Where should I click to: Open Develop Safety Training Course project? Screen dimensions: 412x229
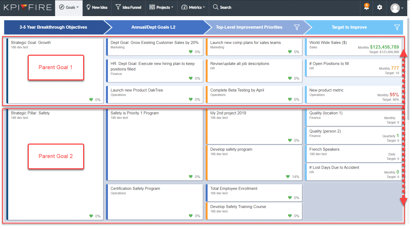tap(254, 211)
